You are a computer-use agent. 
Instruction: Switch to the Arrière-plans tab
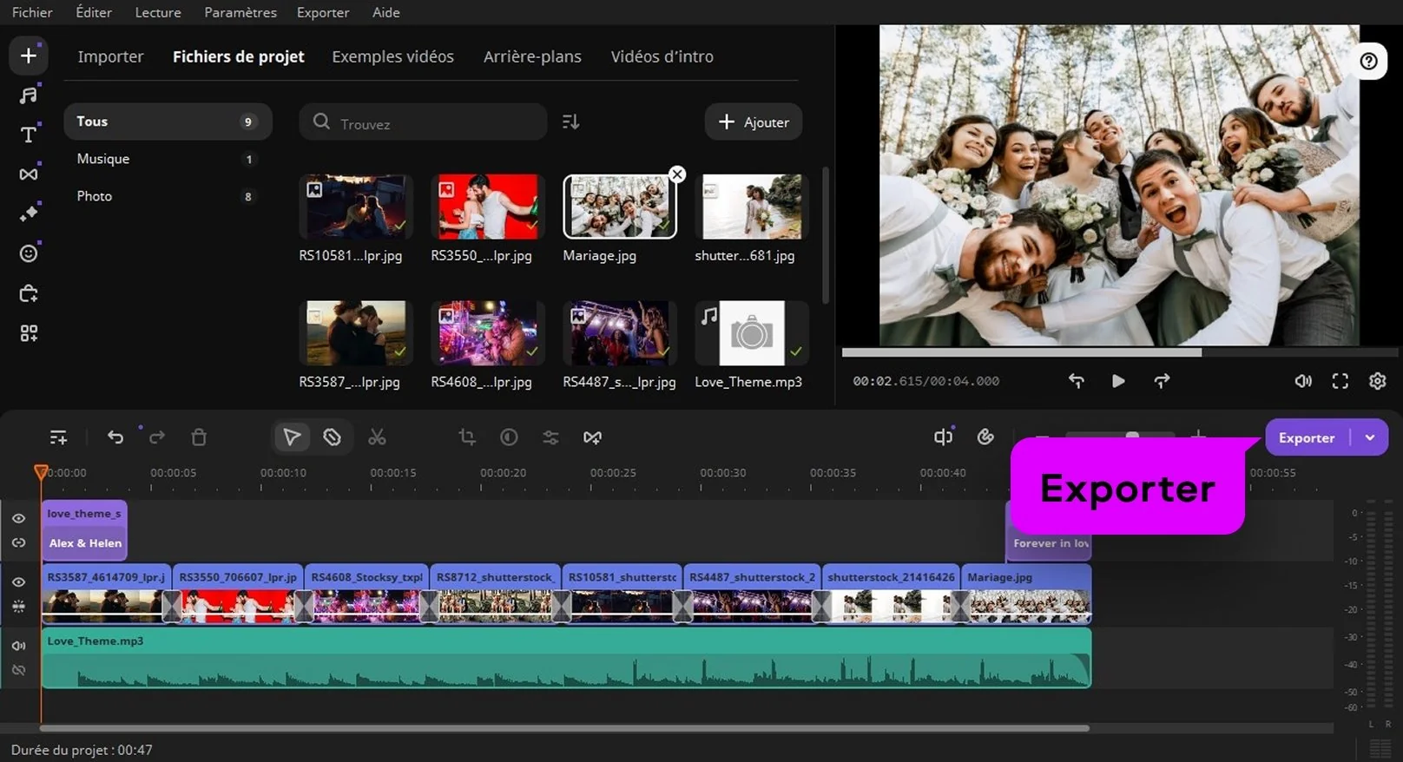coord(532,56)
